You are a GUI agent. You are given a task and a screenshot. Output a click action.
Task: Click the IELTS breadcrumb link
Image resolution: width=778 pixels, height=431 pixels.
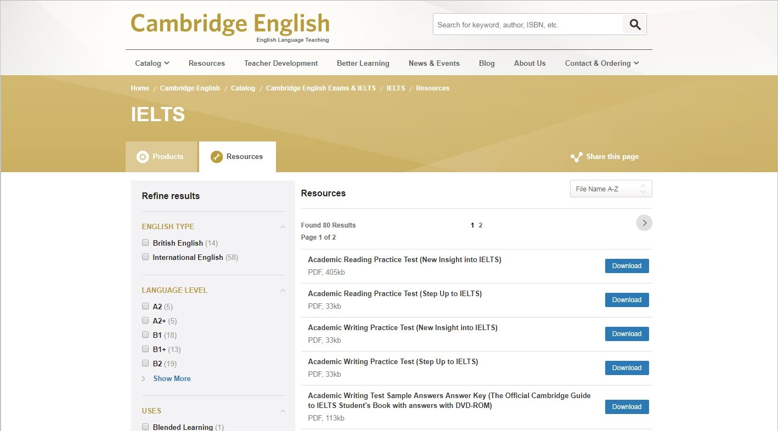[x=396, y=88]
